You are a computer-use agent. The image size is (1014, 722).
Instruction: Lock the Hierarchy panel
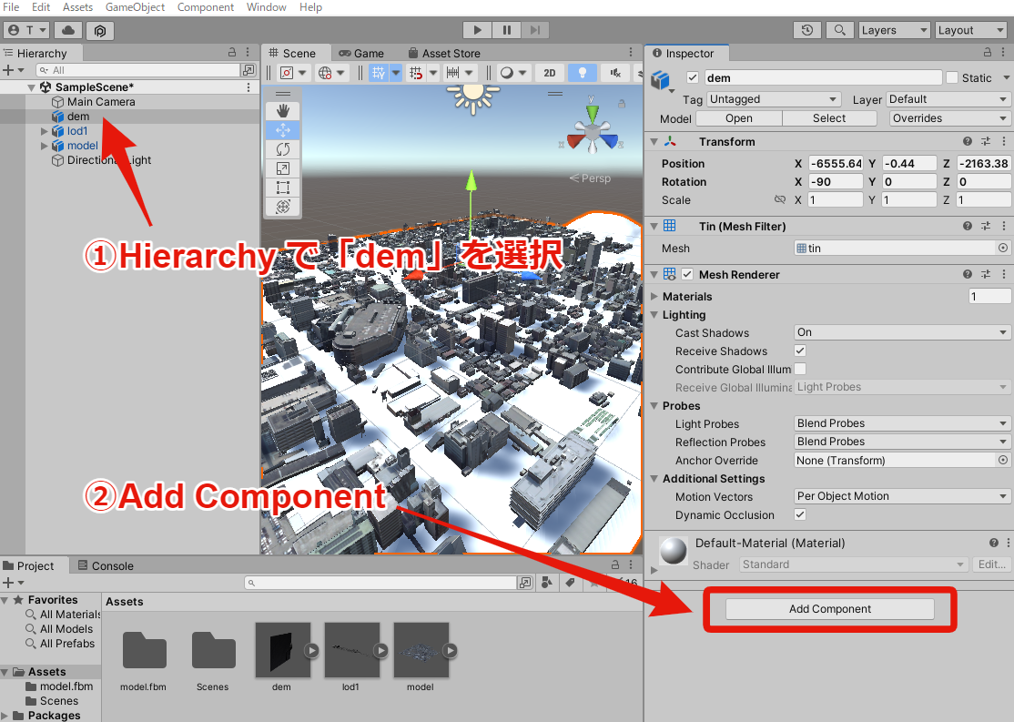pyautogui.click(x=232, y=53)
